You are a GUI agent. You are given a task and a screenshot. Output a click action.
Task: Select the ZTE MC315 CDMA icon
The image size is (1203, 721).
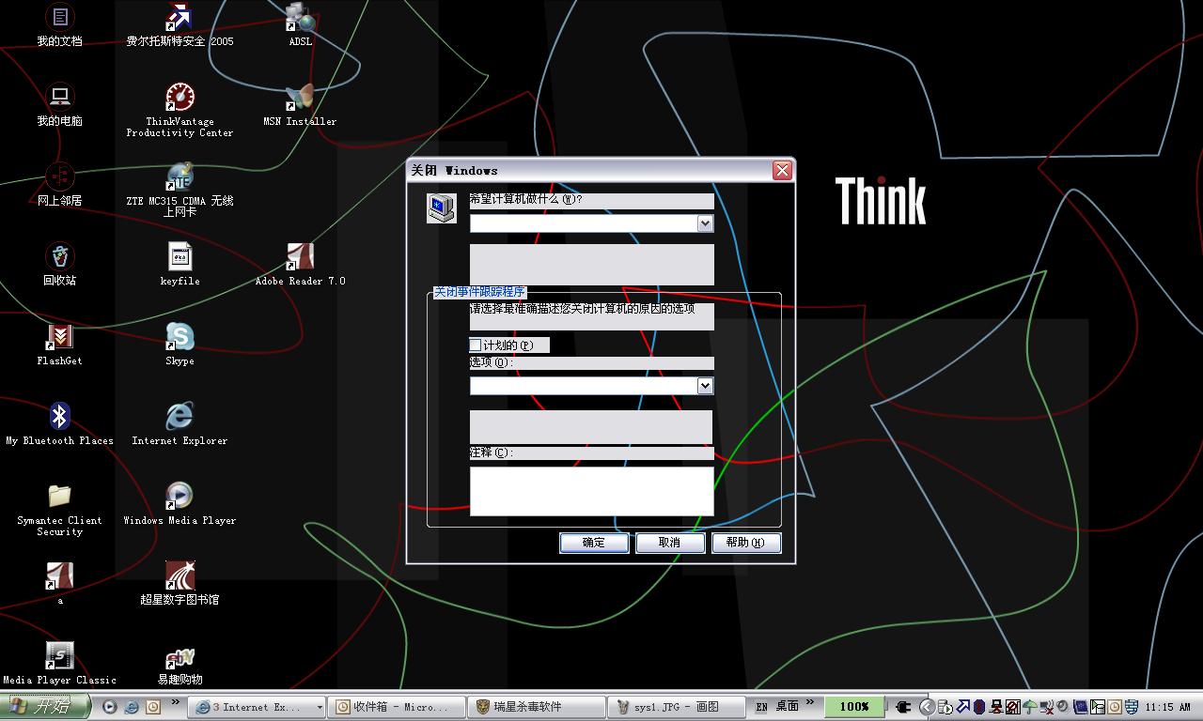180,190
